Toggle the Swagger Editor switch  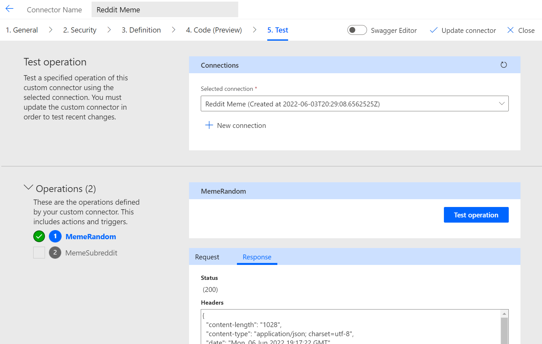point(357,30)
